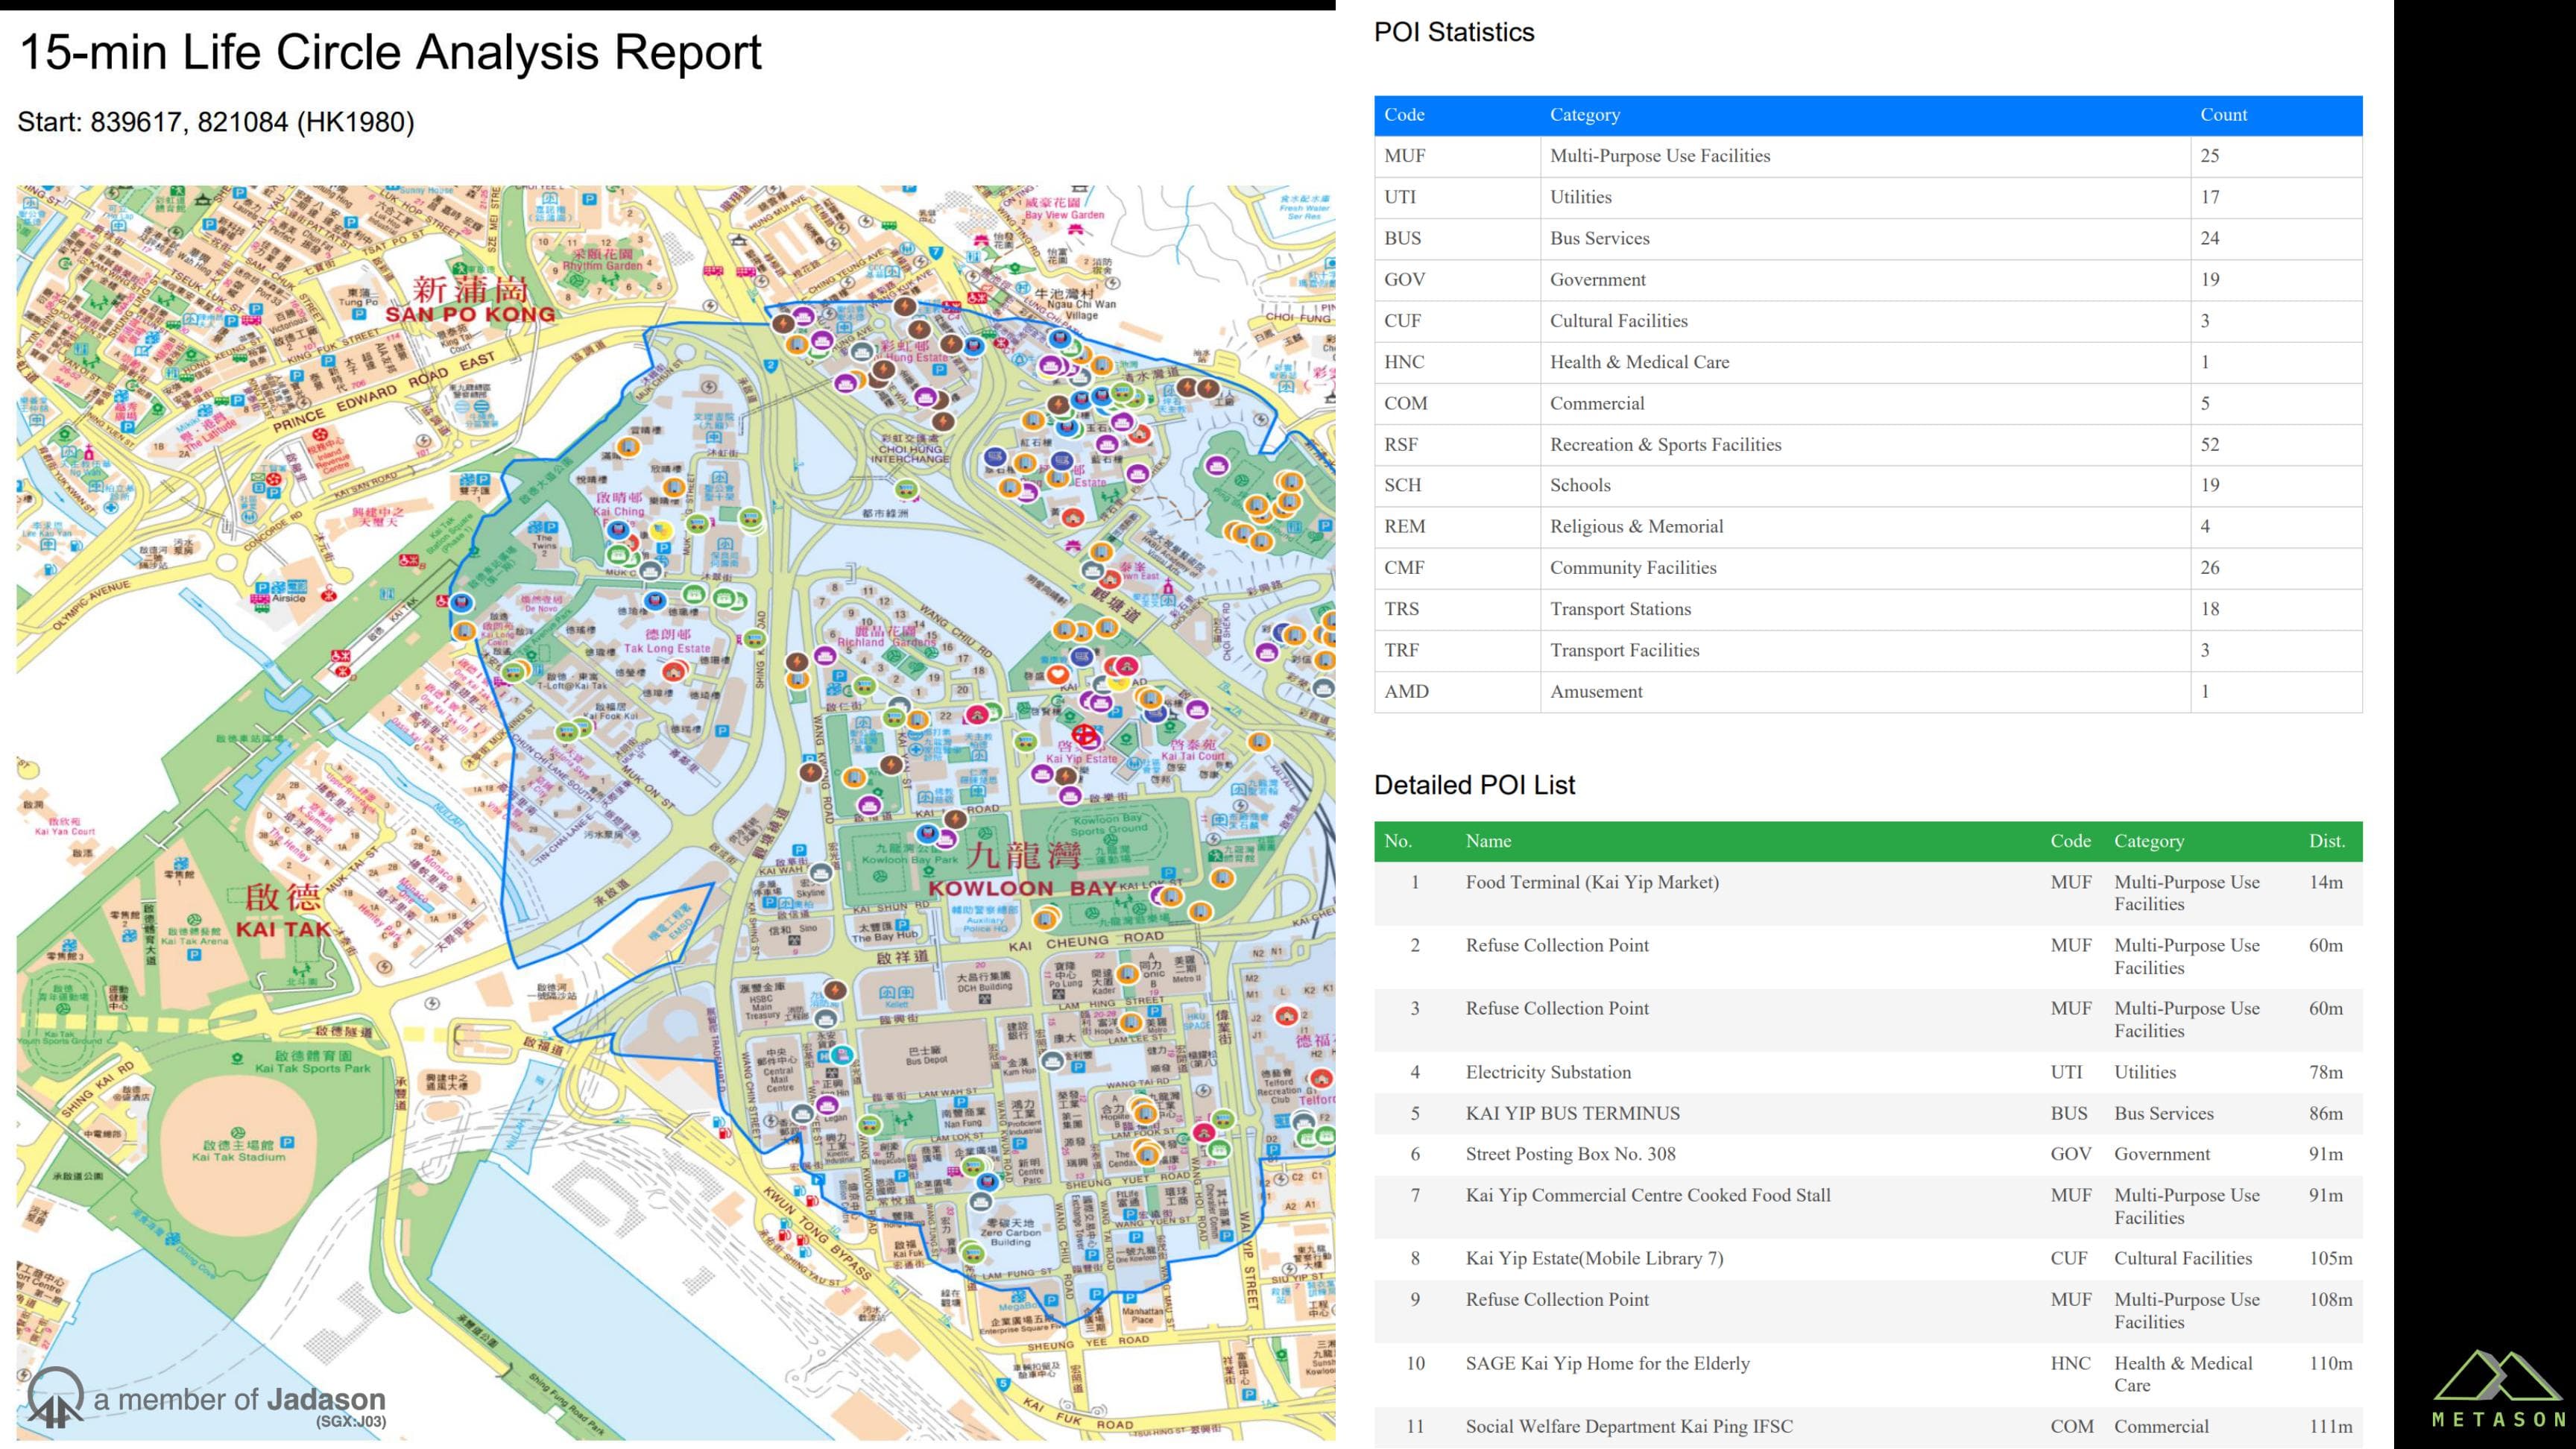Click the Jadason circular logo icon
The height and width of the screenshot is (1449, 2576).
[55, 1396]
